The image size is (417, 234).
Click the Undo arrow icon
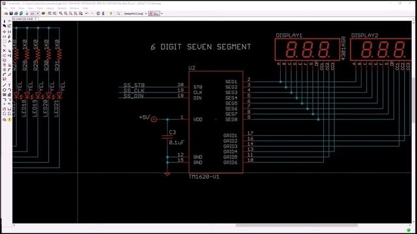[x=87, y=14]
